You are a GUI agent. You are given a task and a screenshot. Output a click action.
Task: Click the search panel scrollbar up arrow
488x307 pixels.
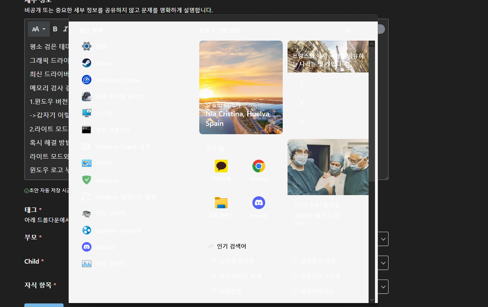[x=372, y=43]
